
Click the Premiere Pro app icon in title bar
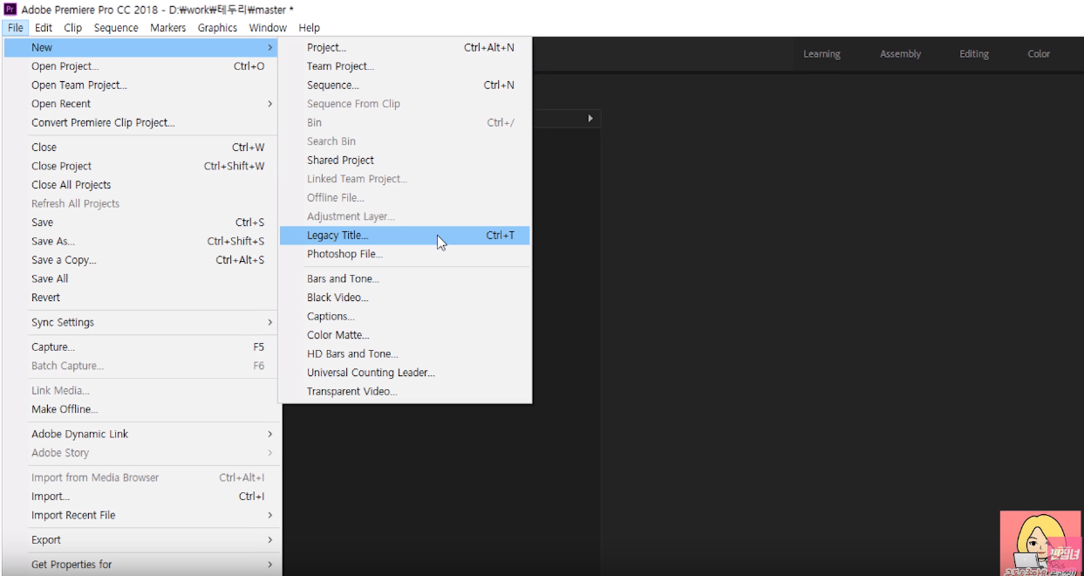coord(10,9)
